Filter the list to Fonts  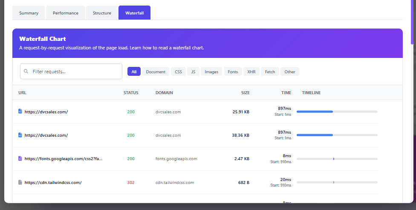click(x=233, y=72)
